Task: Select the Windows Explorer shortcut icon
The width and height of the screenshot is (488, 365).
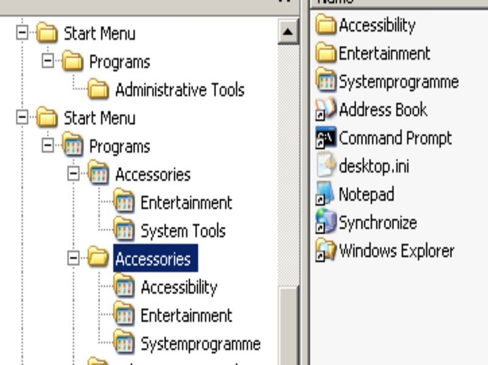Action: [x=326, y=250]
